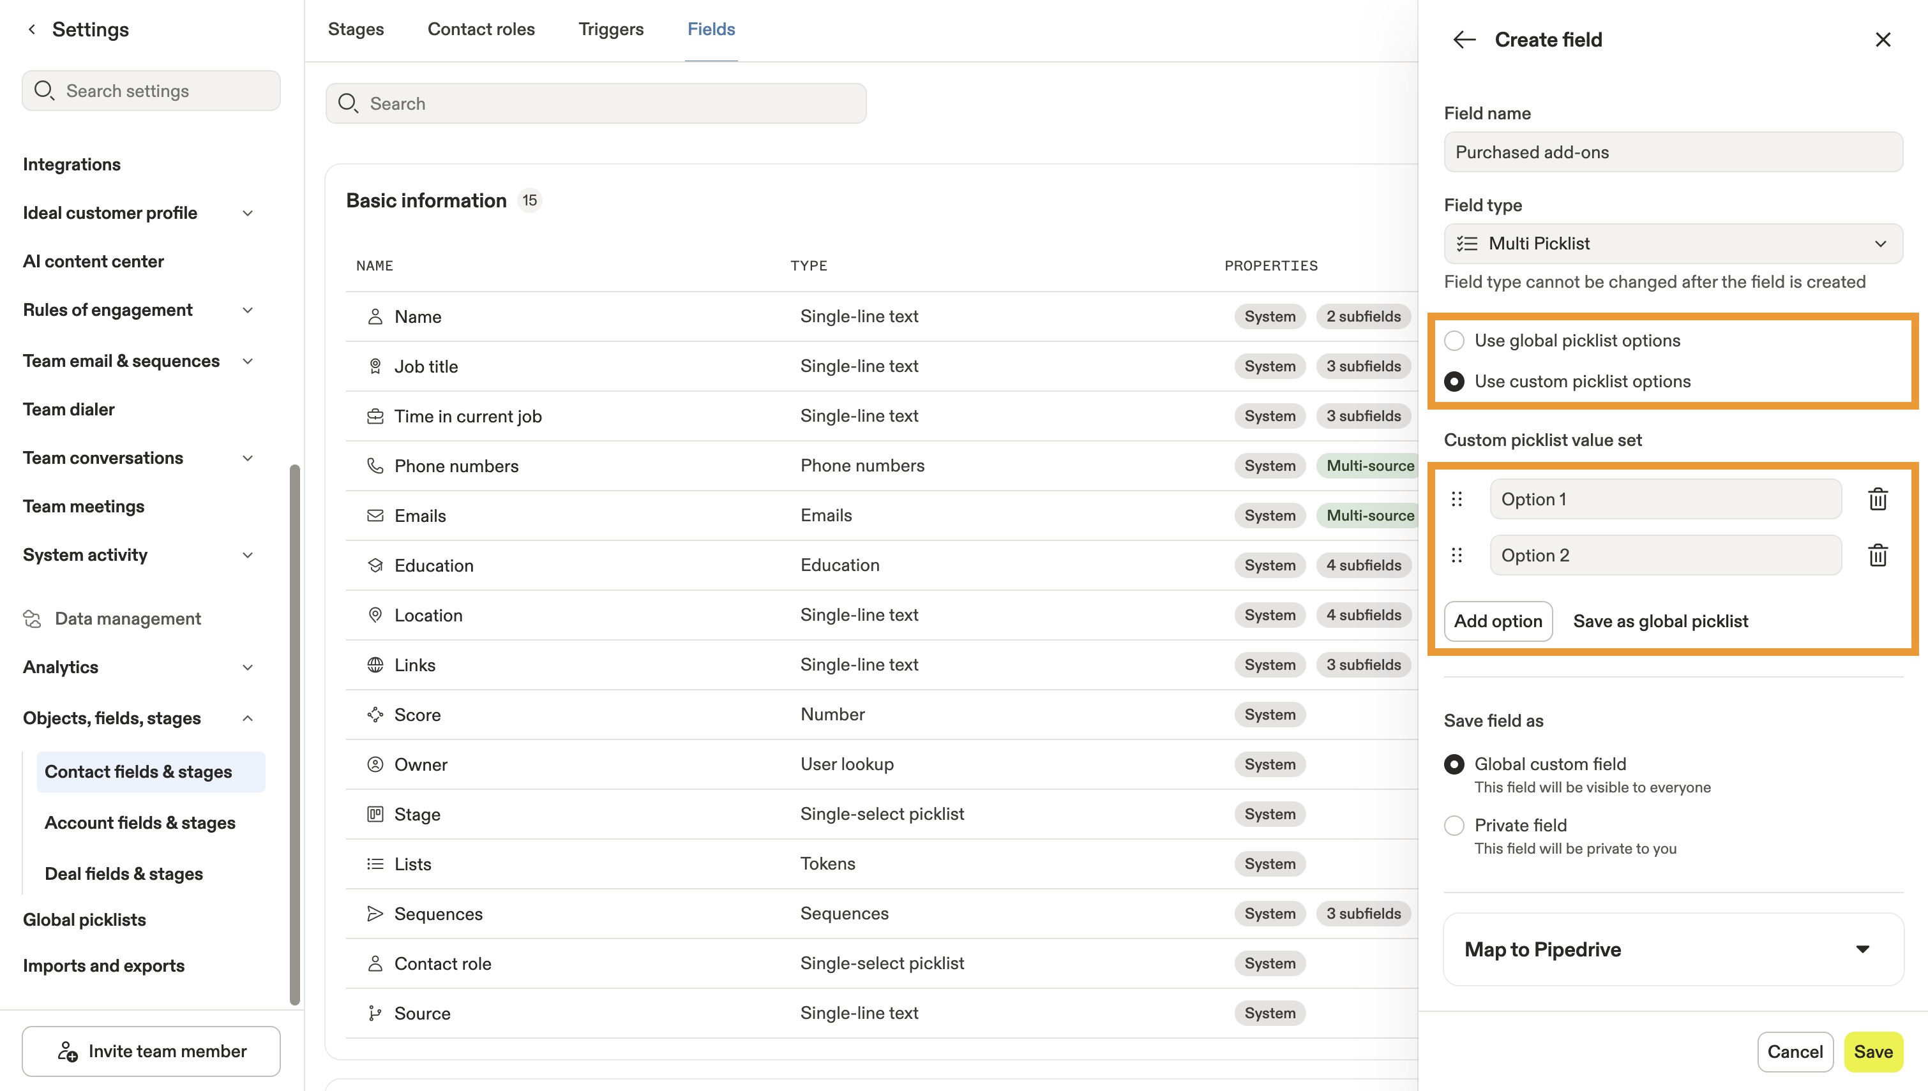Click the user circle icon for Owner

coord(375,764)
